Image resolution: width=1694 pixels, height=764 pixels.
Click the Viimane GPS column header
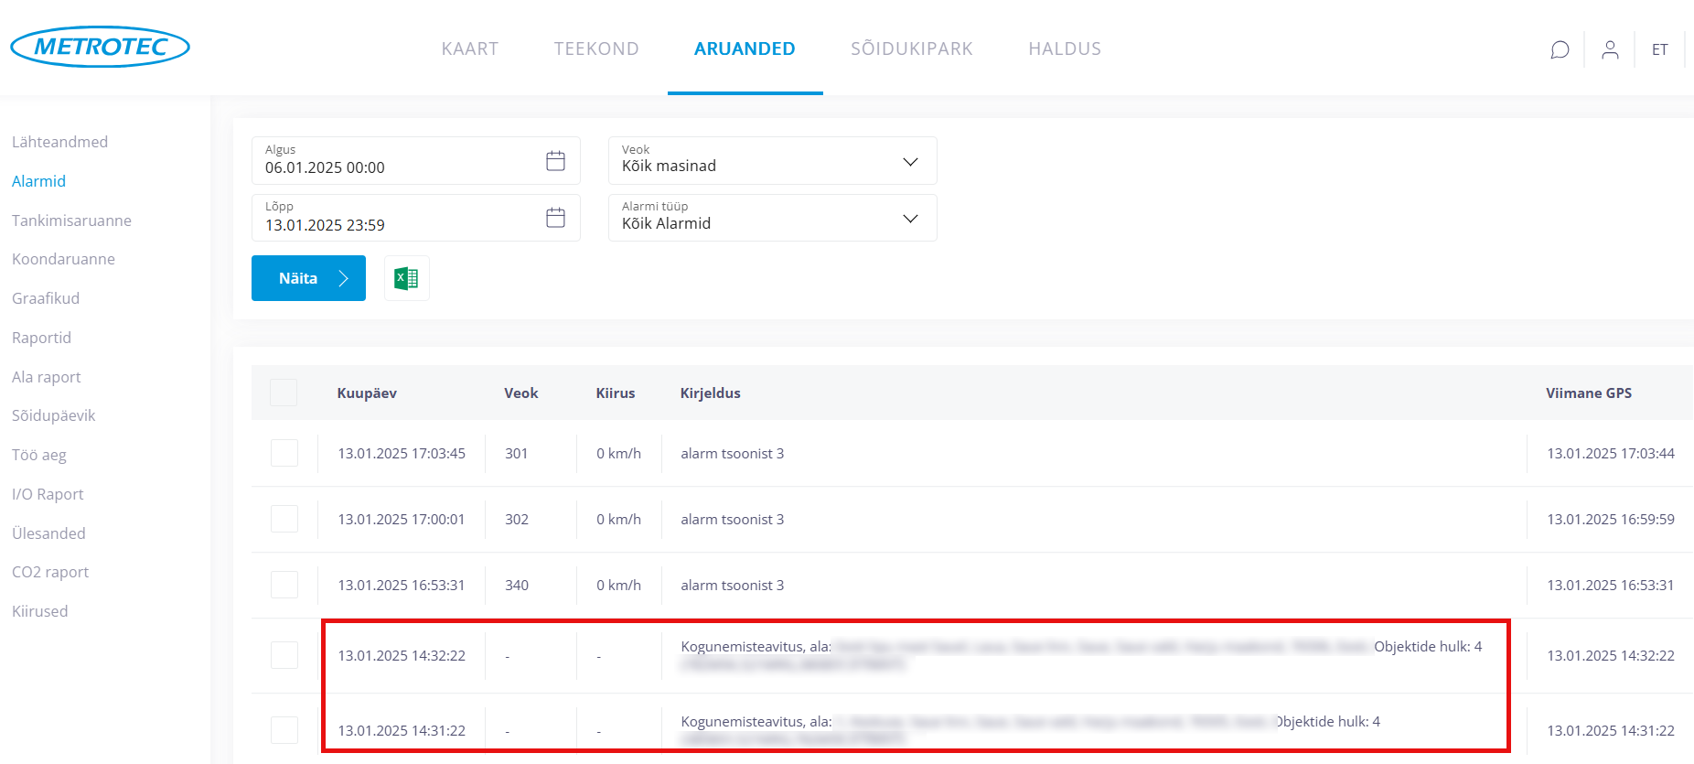point(1589,393)
